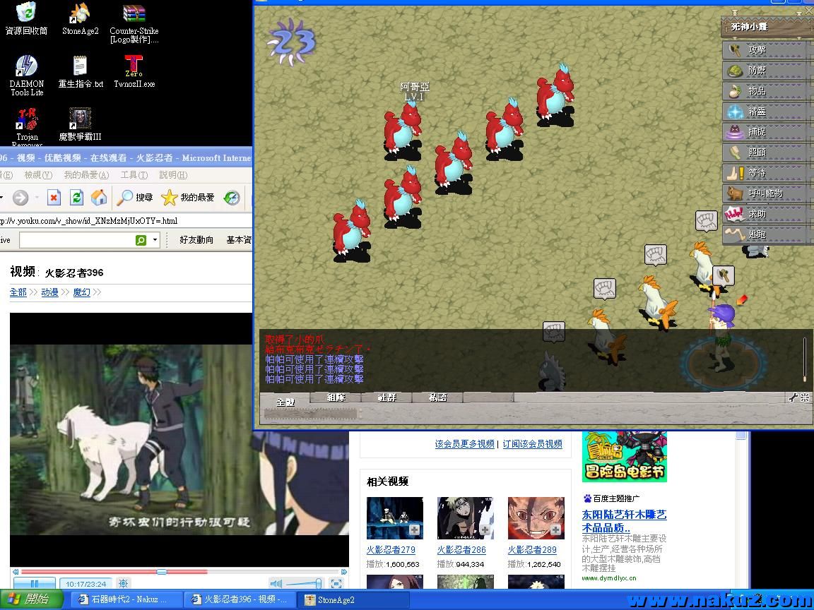Launch DAEMON Tools Lite desktop icon
Screen dimensions: 814x610
26,76
